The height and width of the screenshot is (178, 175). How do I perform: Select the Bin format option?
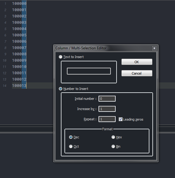113,146
